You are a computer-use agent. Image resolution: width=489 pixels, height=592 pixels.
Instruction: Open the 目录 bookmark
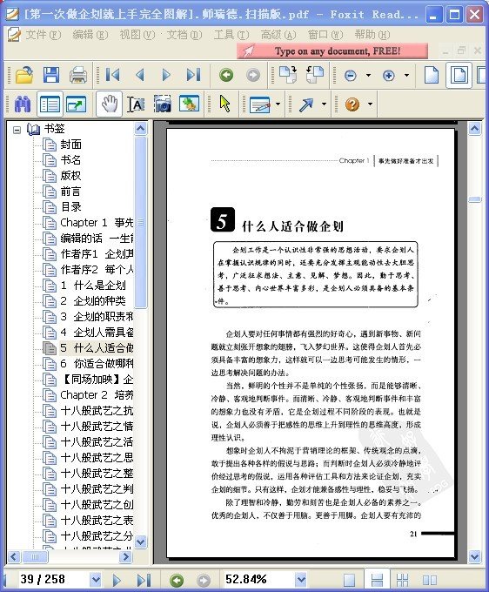click(x=71, y=207)
